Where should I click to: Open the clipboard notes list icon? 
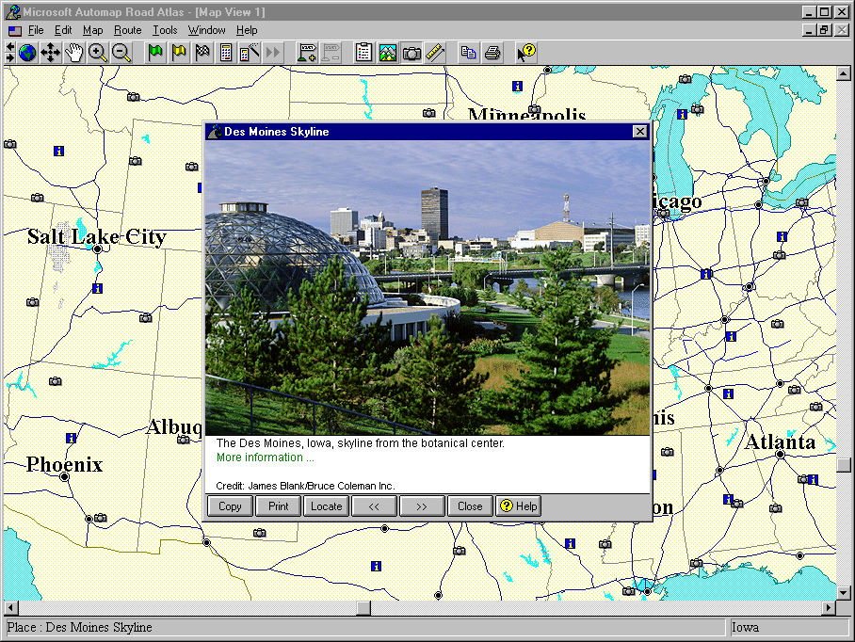click(x=363, y=53)
